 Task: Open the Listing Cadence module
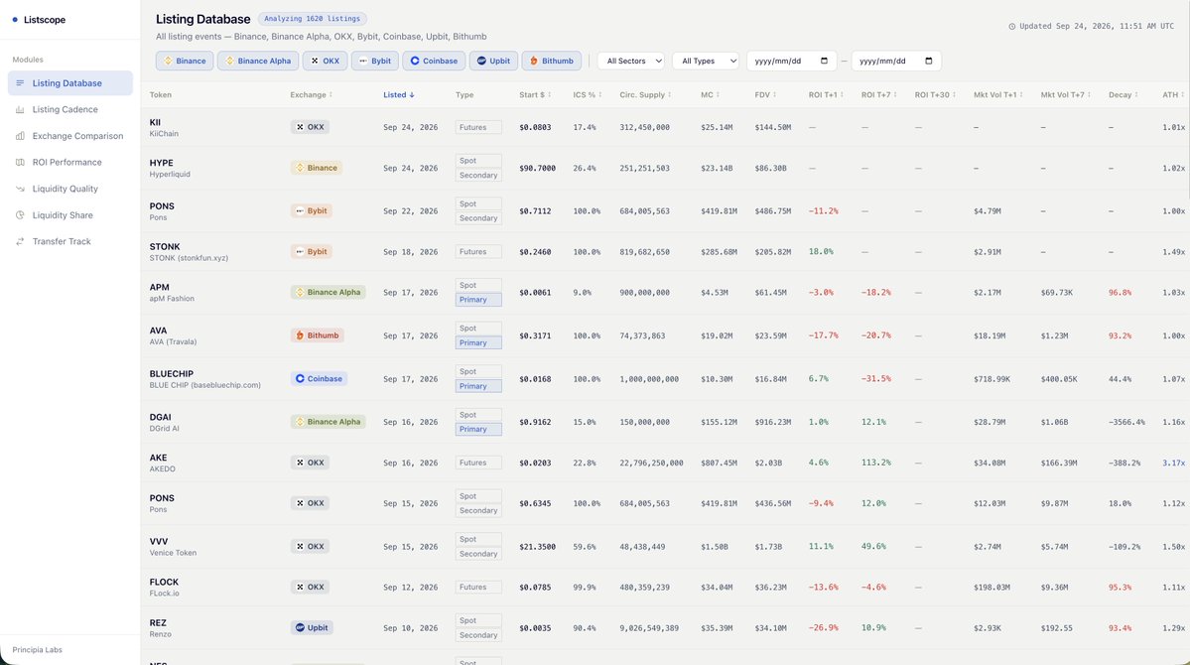click(x=69, y=109)
